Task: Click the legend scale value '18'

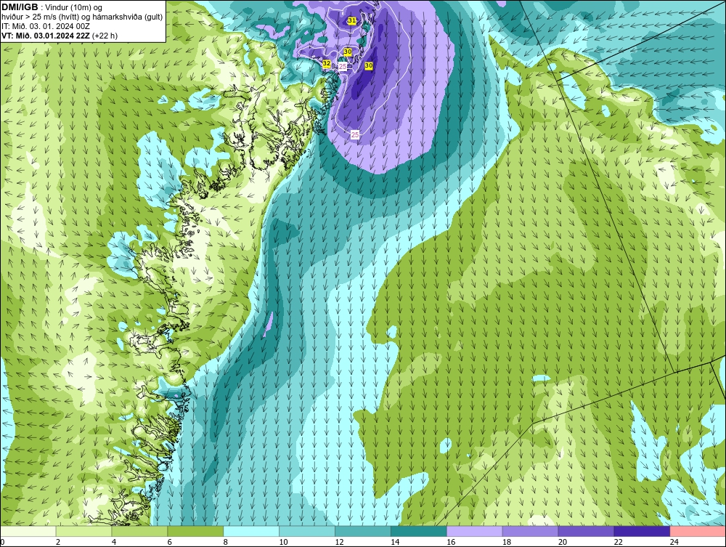Action: (507, 542)
